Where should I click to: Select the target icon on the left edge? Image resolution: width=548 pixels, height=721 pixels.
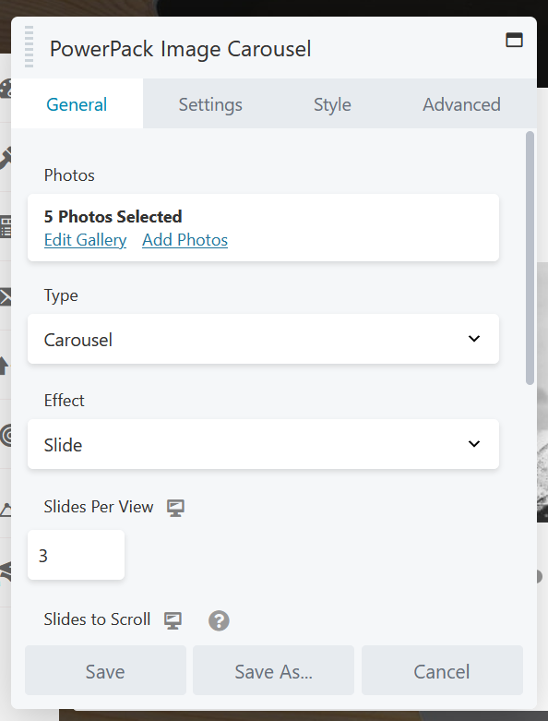pos(6,435)
